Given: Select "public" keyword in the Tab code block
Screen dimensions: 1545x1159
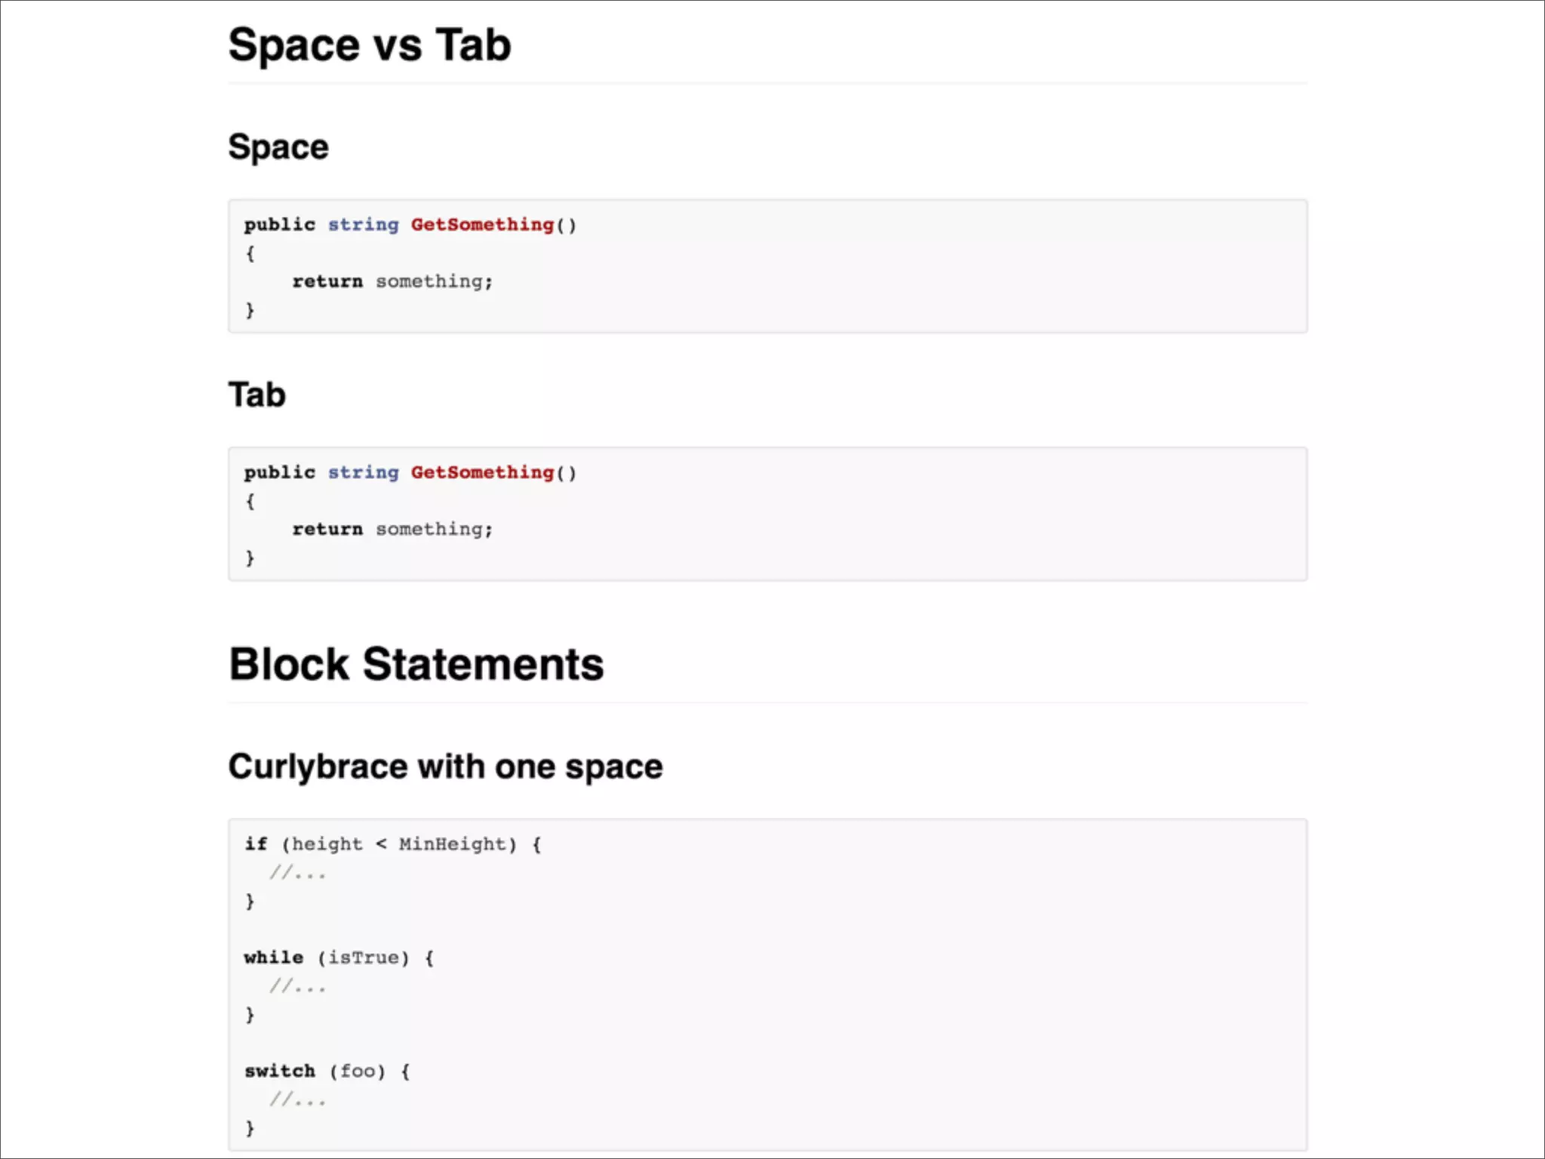Looking at the screenshot, I should 279,472.
